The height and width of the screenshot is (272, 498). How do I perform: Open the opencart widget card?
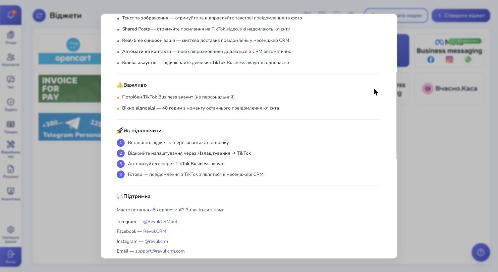point(70,51)
